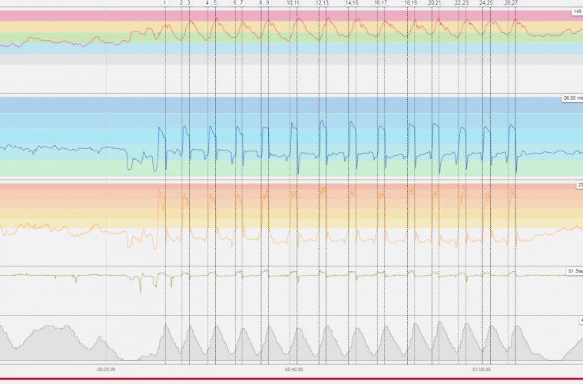Click lap marker 9 label
The width and height of the screenshot is (583, 384).
(x=267, y=3)
